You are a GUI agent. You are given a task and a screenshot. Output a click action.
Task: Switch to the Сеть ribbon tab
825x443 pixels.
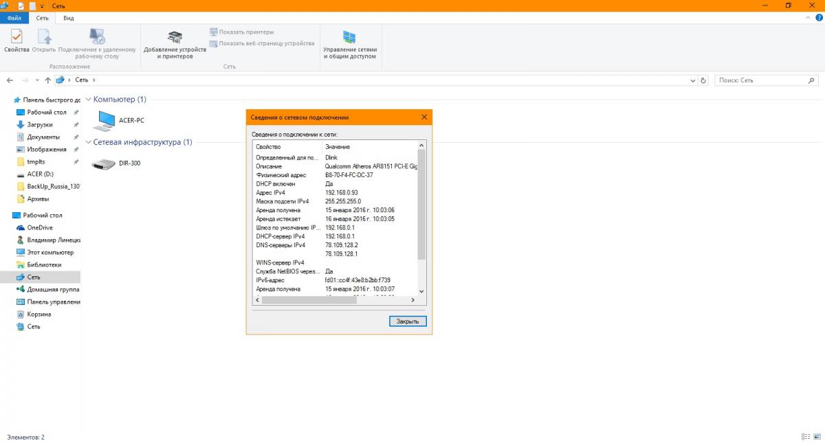[x=43, y=18]
